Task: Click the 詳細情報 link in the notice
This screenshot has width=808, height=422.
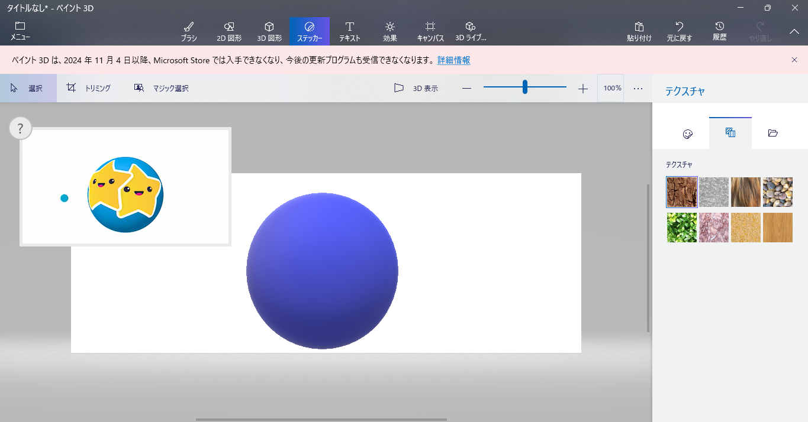Action: point(453,60)
